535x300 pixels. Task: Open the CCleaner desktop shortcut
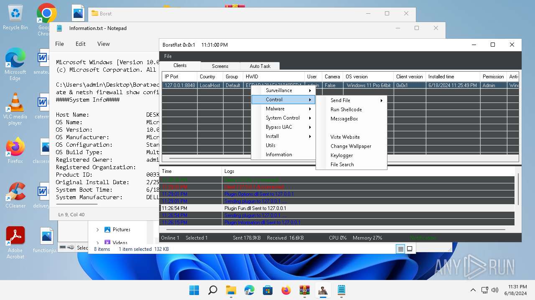click(15, 195)
